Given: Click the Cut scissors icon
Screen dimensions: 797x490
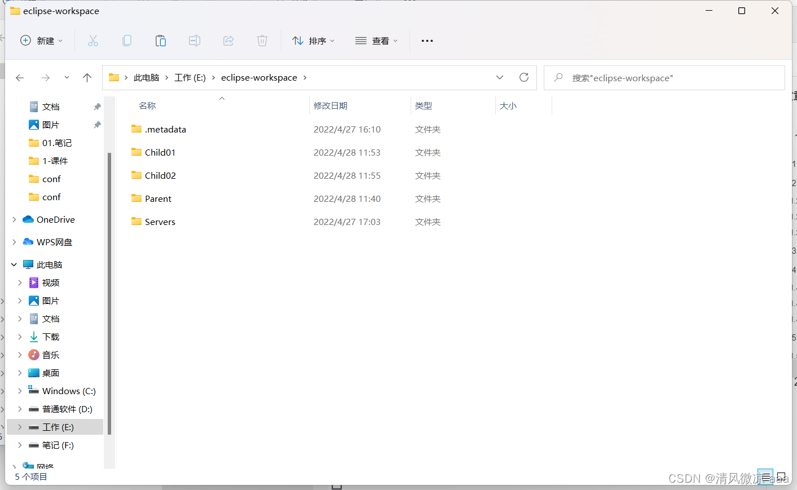Looking at the screenshot, I should 93,41.
